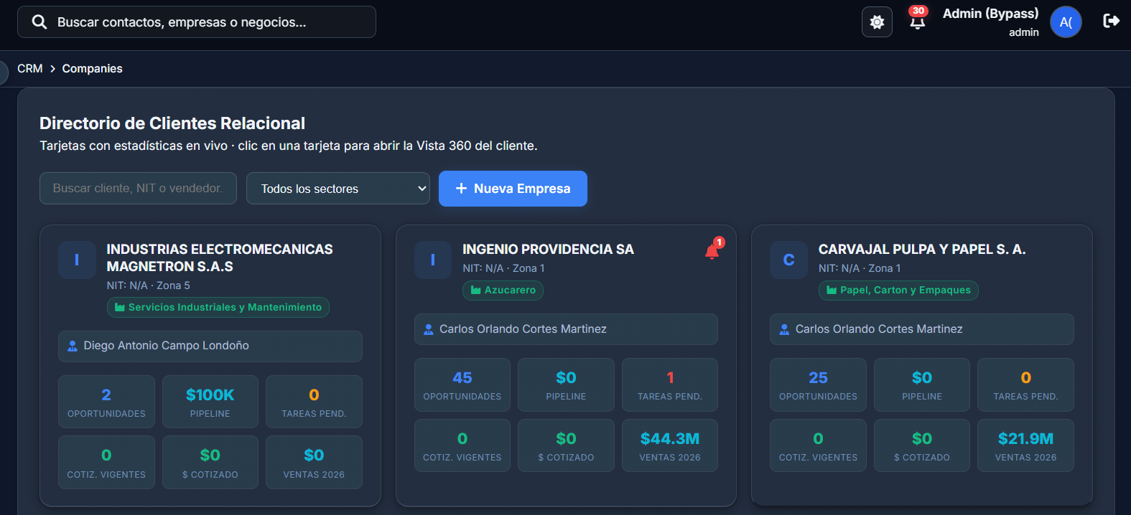
Task: Click the search magnifier icon in top bar
Action: 39,22
